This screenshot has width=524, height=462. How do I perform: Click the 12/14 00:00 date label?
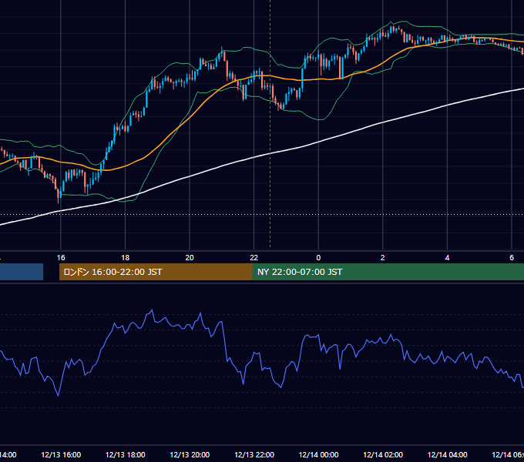318,454
